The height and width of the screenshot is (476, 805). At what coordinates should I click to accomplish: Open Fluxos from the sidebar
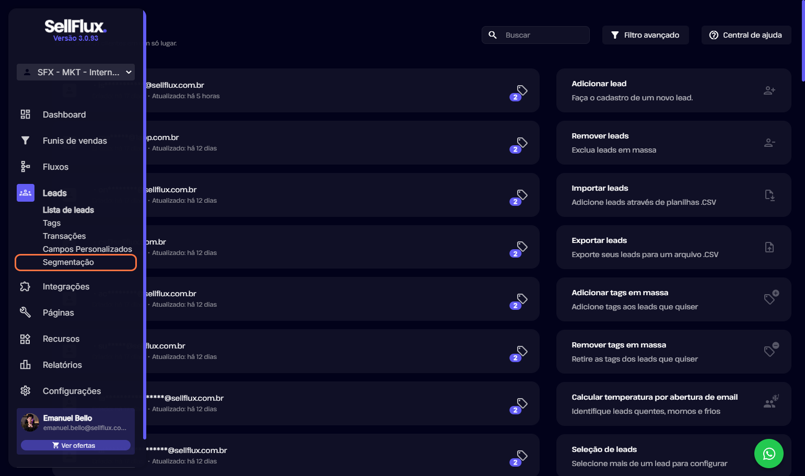pos(55,167)
